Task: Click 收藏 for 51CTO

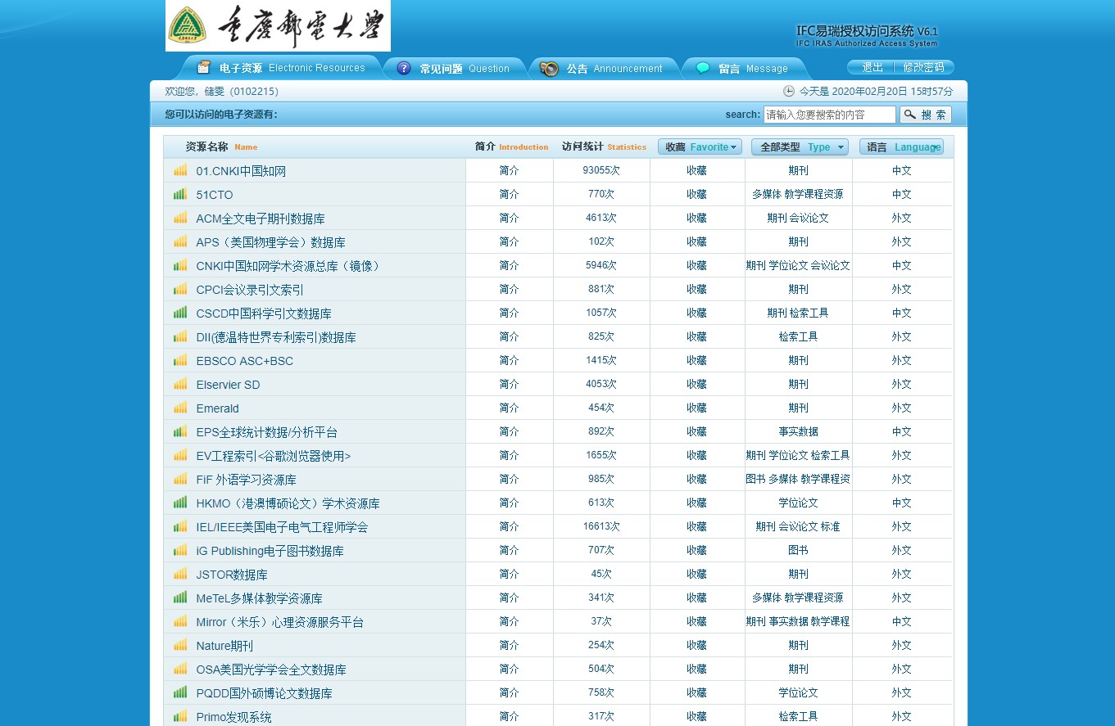Action: click(x=696, y=194)
